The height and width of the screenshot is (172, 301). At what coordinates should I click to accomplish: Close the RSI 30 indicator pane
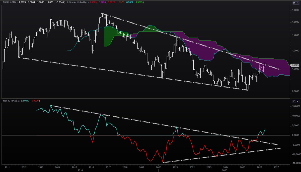click(298, 101)
